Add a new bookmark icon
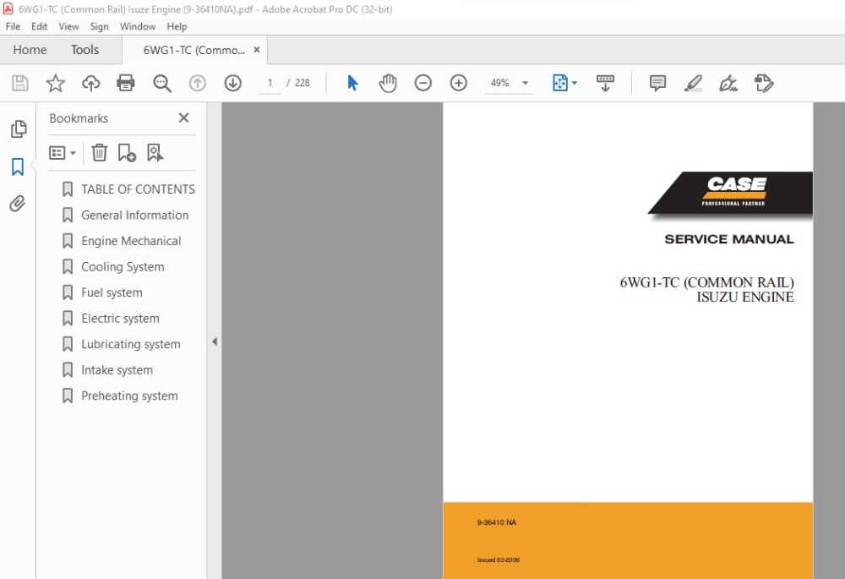This screenshot has height=579, width=845. coord(127,153)
